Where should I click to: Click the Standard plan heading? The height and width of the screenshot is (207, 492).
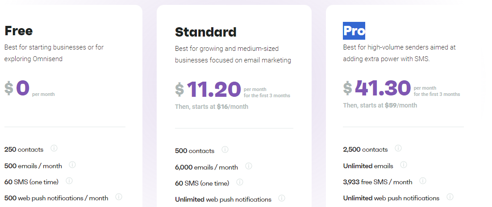(x=206, y=32)
